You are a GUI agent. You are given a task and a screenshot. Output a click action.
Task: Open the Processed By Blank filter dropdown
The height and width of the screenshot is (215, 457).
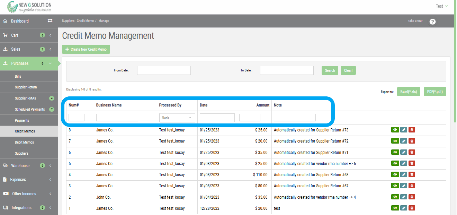(x=177, y=118)
